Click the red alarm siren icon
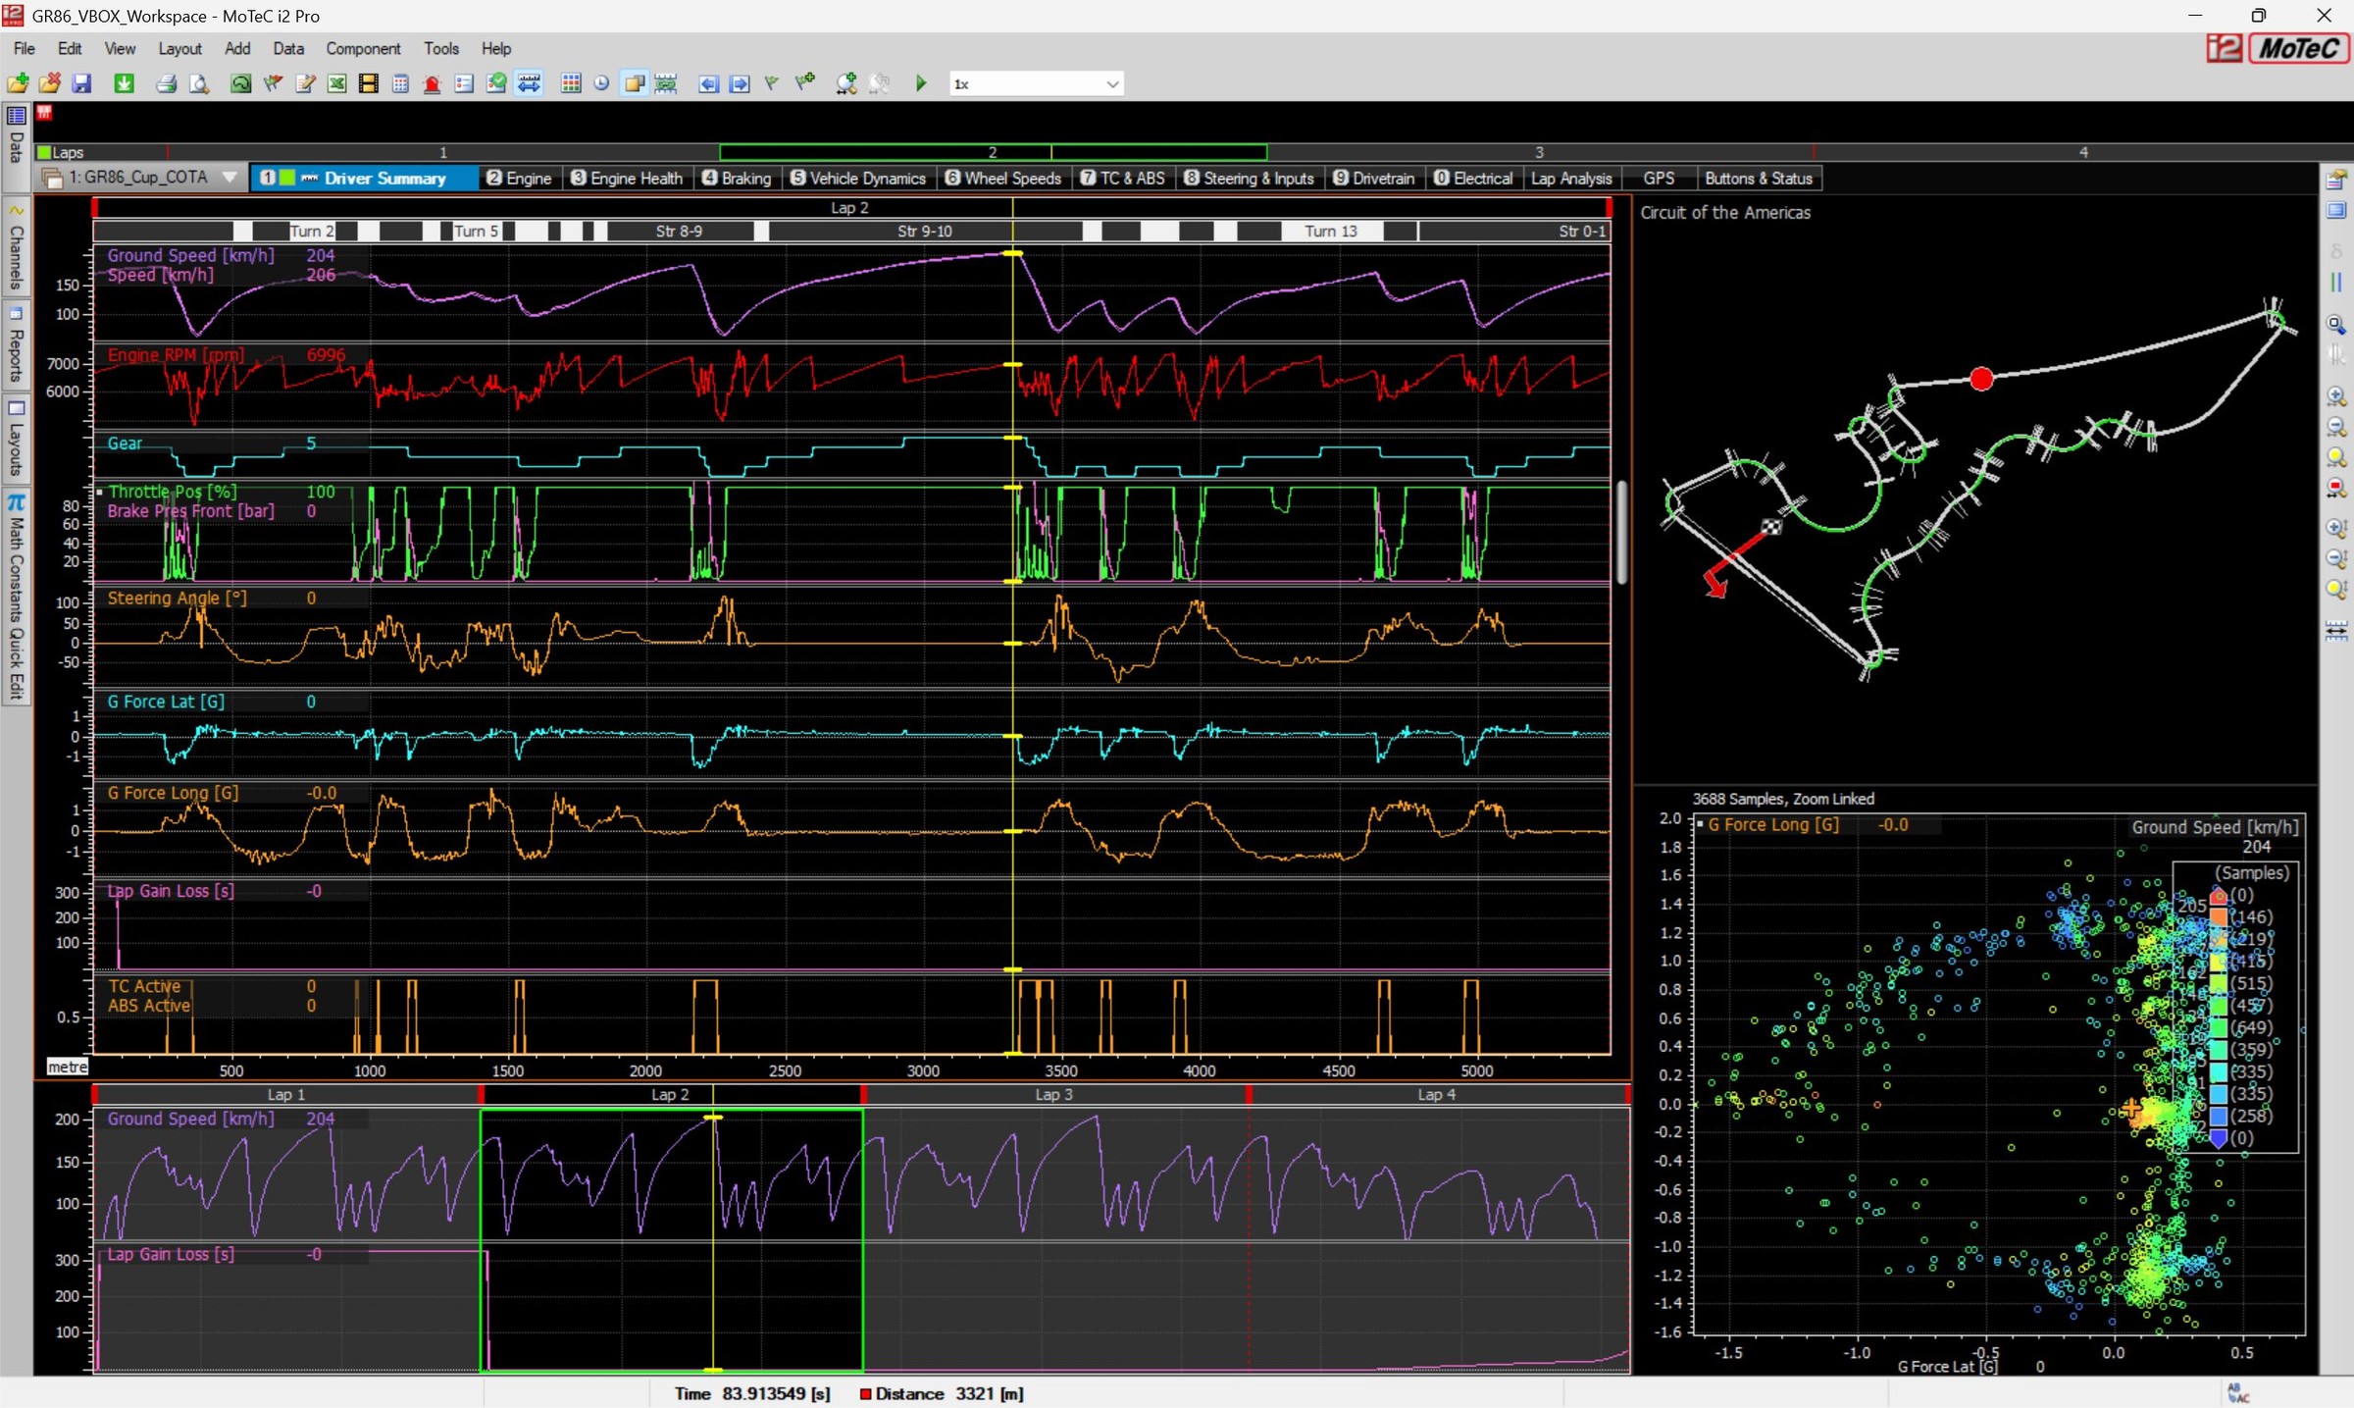The height and width of the screenshot is (1408, 2354). pos(432,84)
